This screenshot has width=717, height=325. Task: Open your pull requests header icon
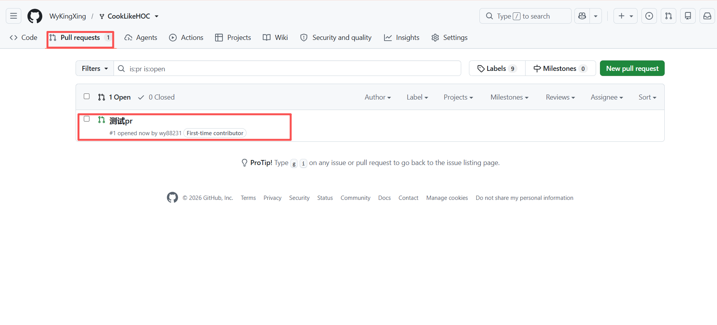669,16
